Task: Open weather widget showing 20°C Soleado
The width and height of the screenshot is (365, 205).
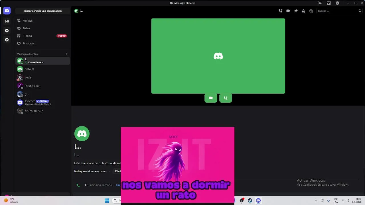Action: [11, 200]
